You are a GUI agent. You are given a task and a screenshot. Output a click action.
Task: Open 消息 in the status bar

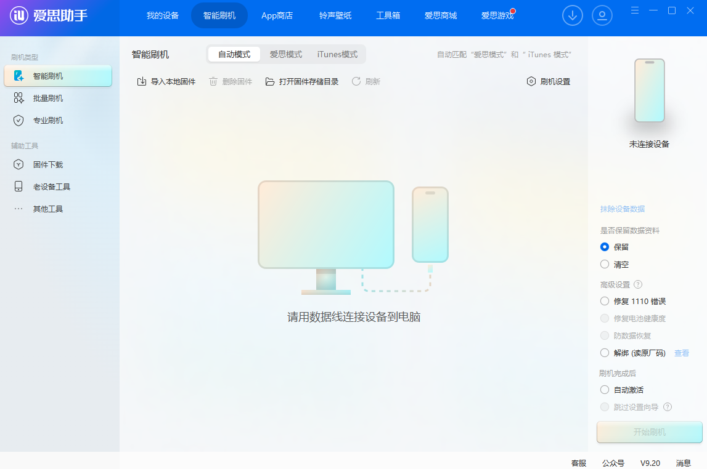point(683,463)
